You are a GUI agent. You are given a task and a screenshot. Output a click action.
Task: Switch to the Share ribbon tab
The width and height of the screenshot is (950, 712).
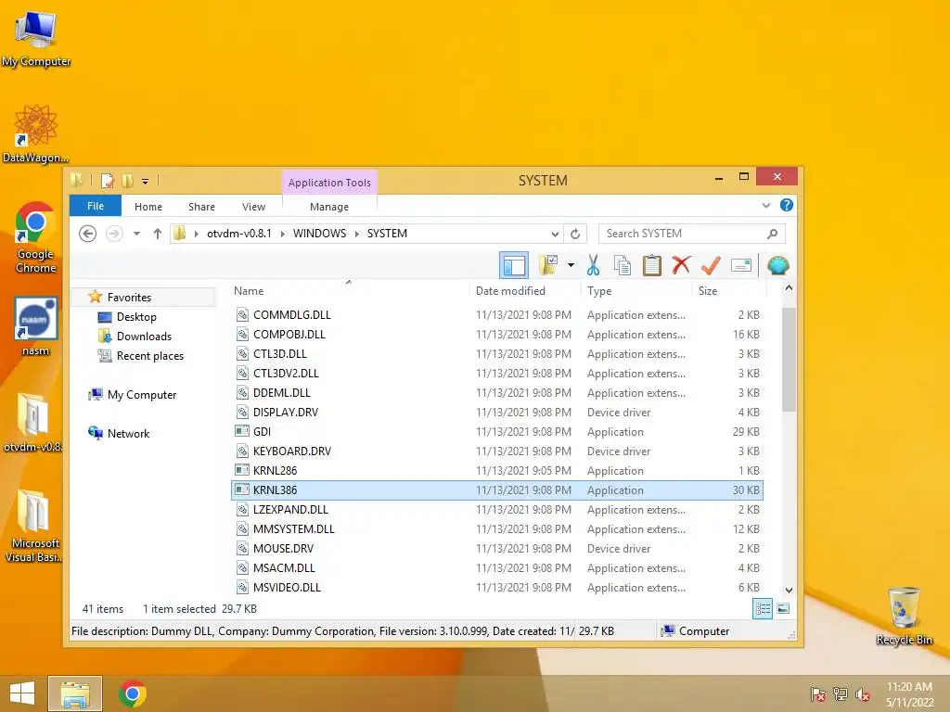pos(201,207)
